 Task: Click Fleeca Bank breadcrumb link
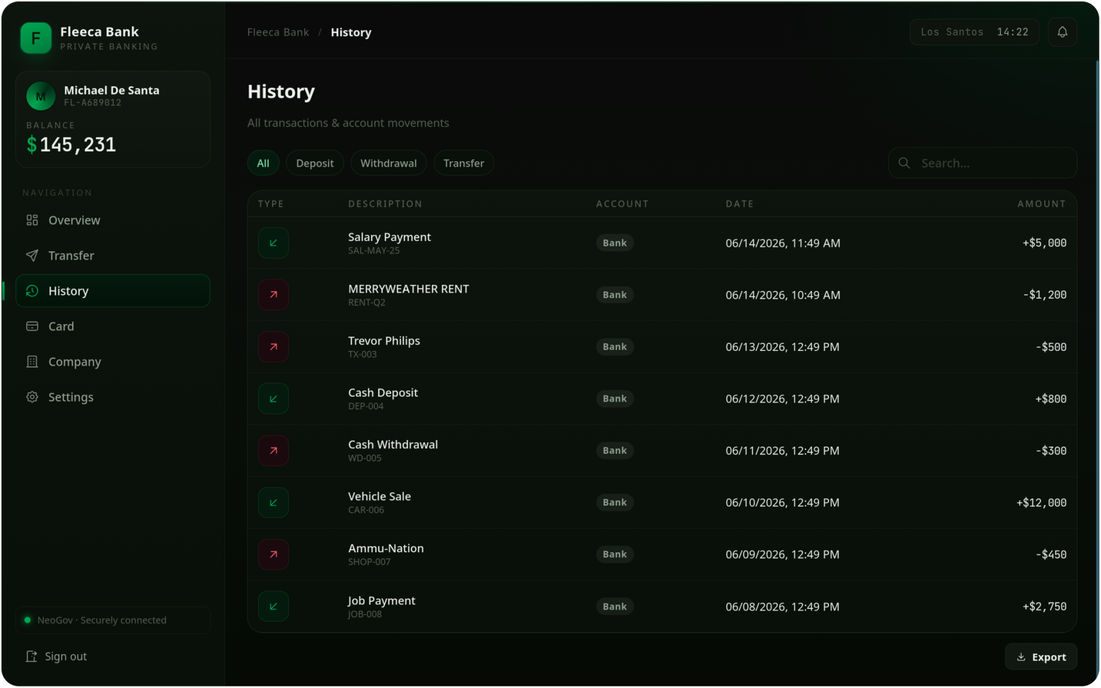click(x=278, y=32)
